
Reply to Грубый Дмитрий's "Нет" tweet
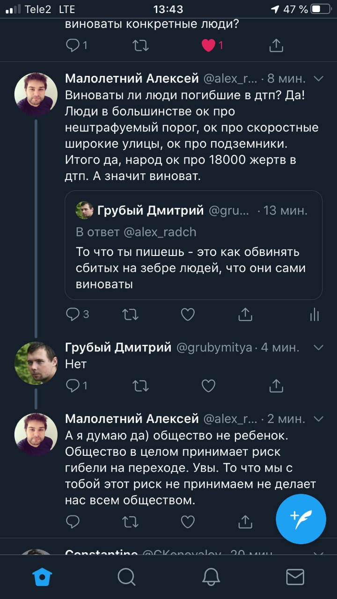(73, 385)
